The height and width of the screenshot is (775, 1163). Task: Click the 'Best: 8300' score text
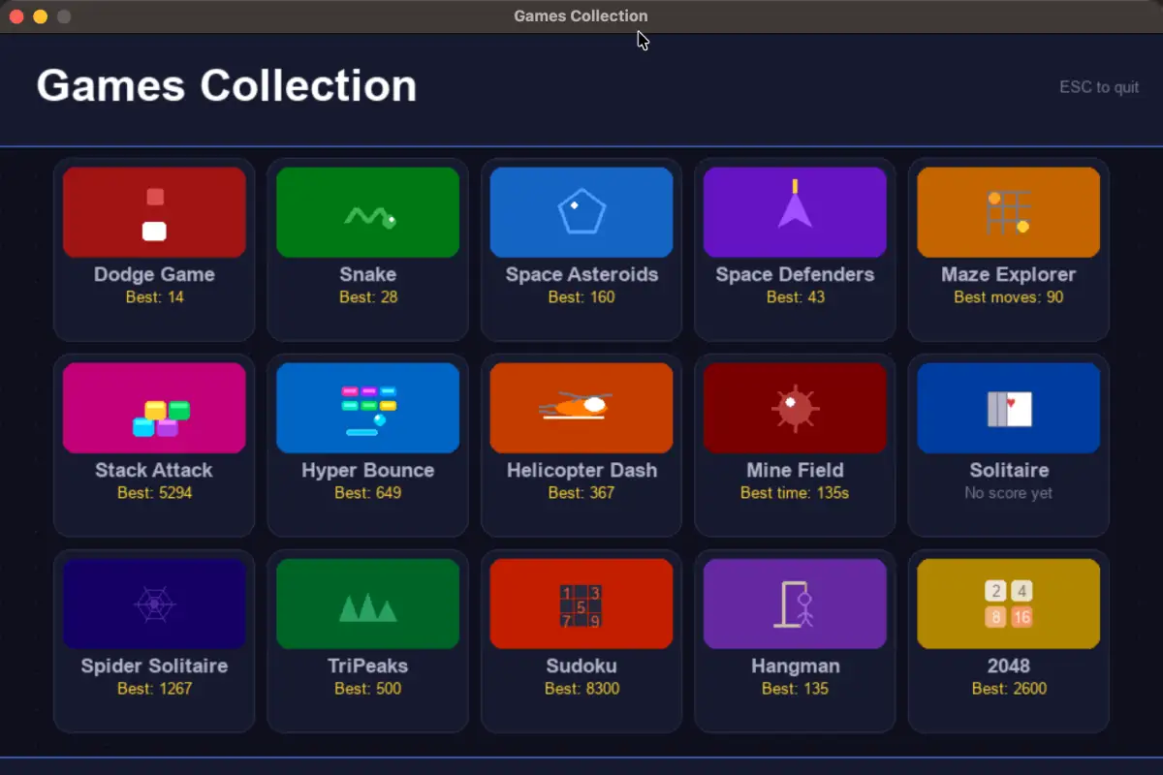point(581,689)
